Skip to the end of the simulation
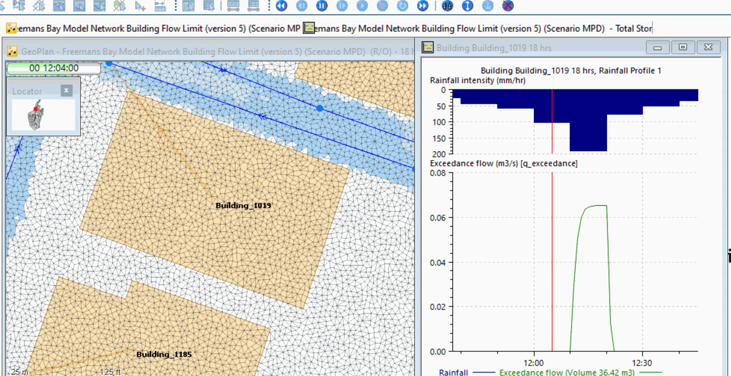The image size is (731, 376). click(x=422, y=6)
